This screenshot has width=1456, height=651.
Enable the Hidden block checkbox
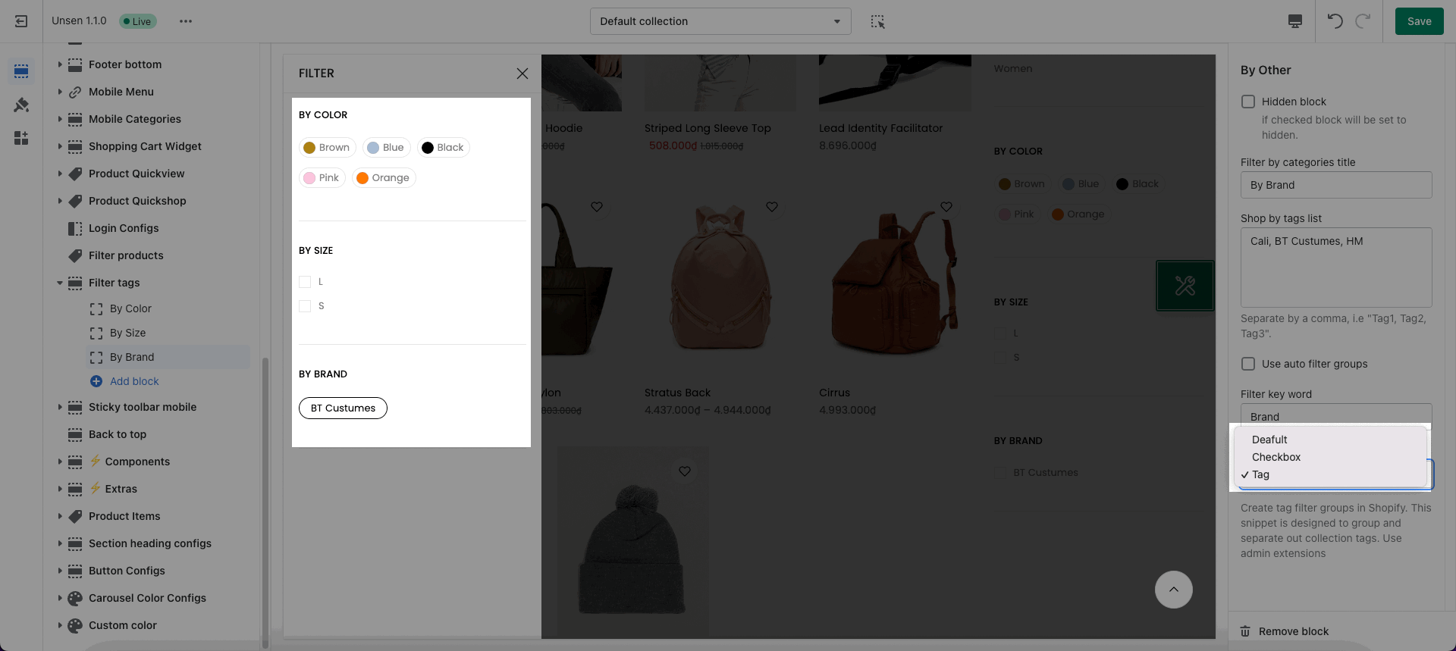coord(1248,102)
